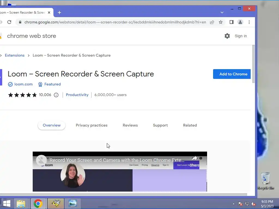The image size is (279, 209).
Task: Click the 10,006 ratings count
Action: pos(45,95)
